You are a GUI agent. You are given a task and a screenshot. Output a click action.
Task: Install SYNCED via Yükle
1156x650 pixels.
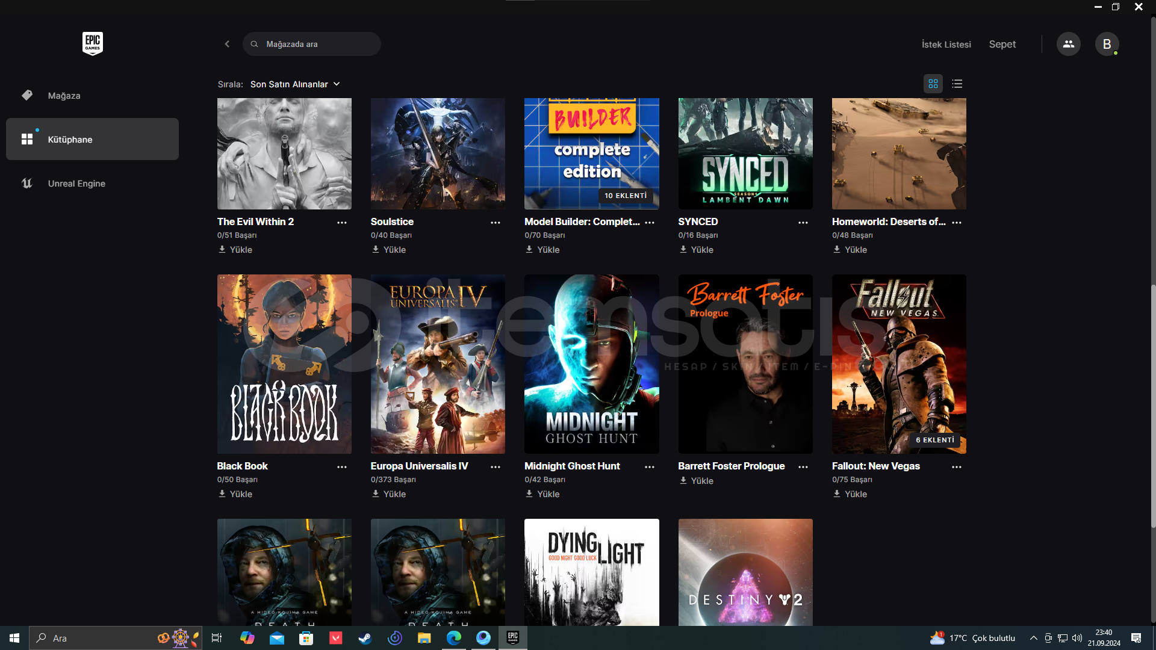pyautogui.click(x=697, y=249)
